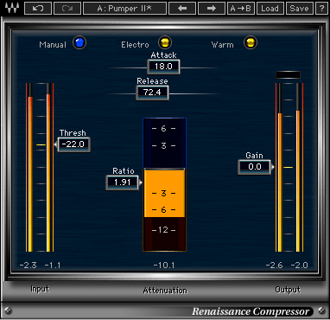Click the Ratio control showing 1.91
Screen dimensions: 330x320
pyautogui.click(x=123, y=182)
